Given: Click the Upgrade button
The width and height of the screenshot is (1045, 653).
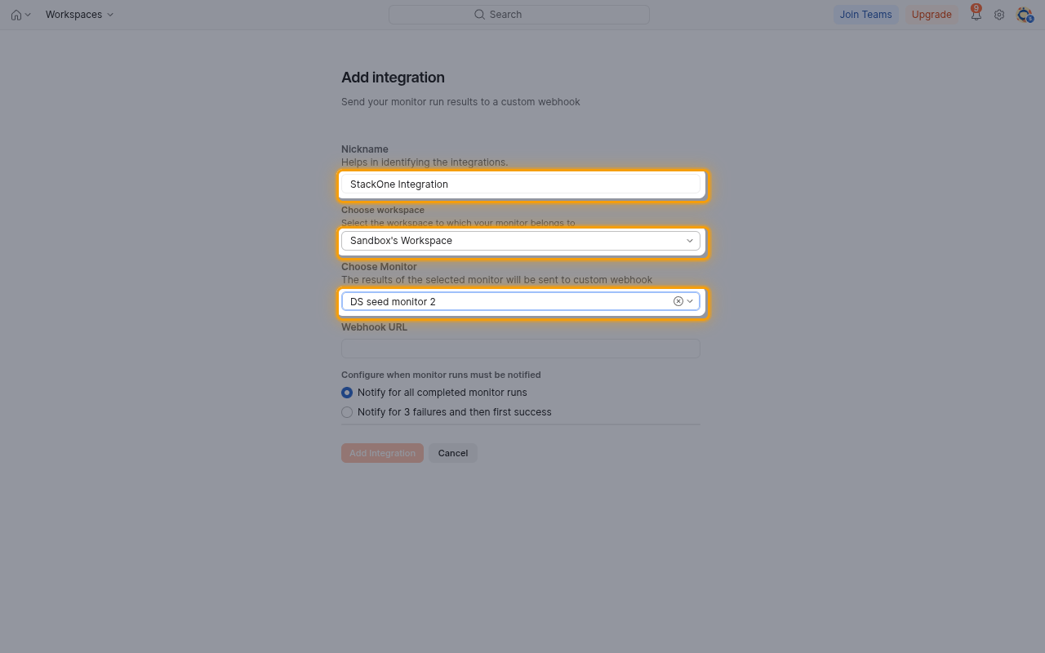Looking at the screenshot, I should [x=932, y=15].
